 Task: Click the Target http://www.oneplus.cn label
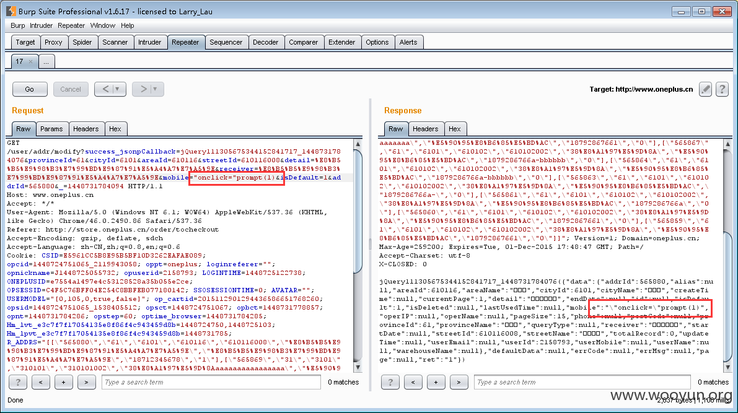641,89
